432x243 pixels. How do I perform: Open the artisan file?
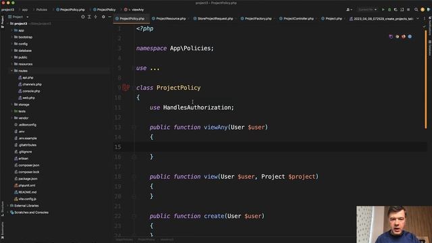[x=21, y=159]
